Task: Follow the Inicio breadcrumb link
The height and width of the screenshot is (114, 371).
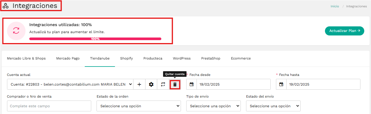Action: 335,6
